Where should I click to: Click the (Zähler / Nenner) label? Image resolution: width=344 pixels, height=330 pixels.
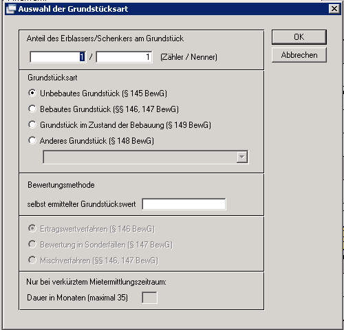(189, 57)
